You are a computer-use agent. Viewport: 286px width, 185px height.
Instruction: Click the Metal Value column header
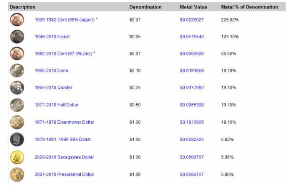[193, 7]
